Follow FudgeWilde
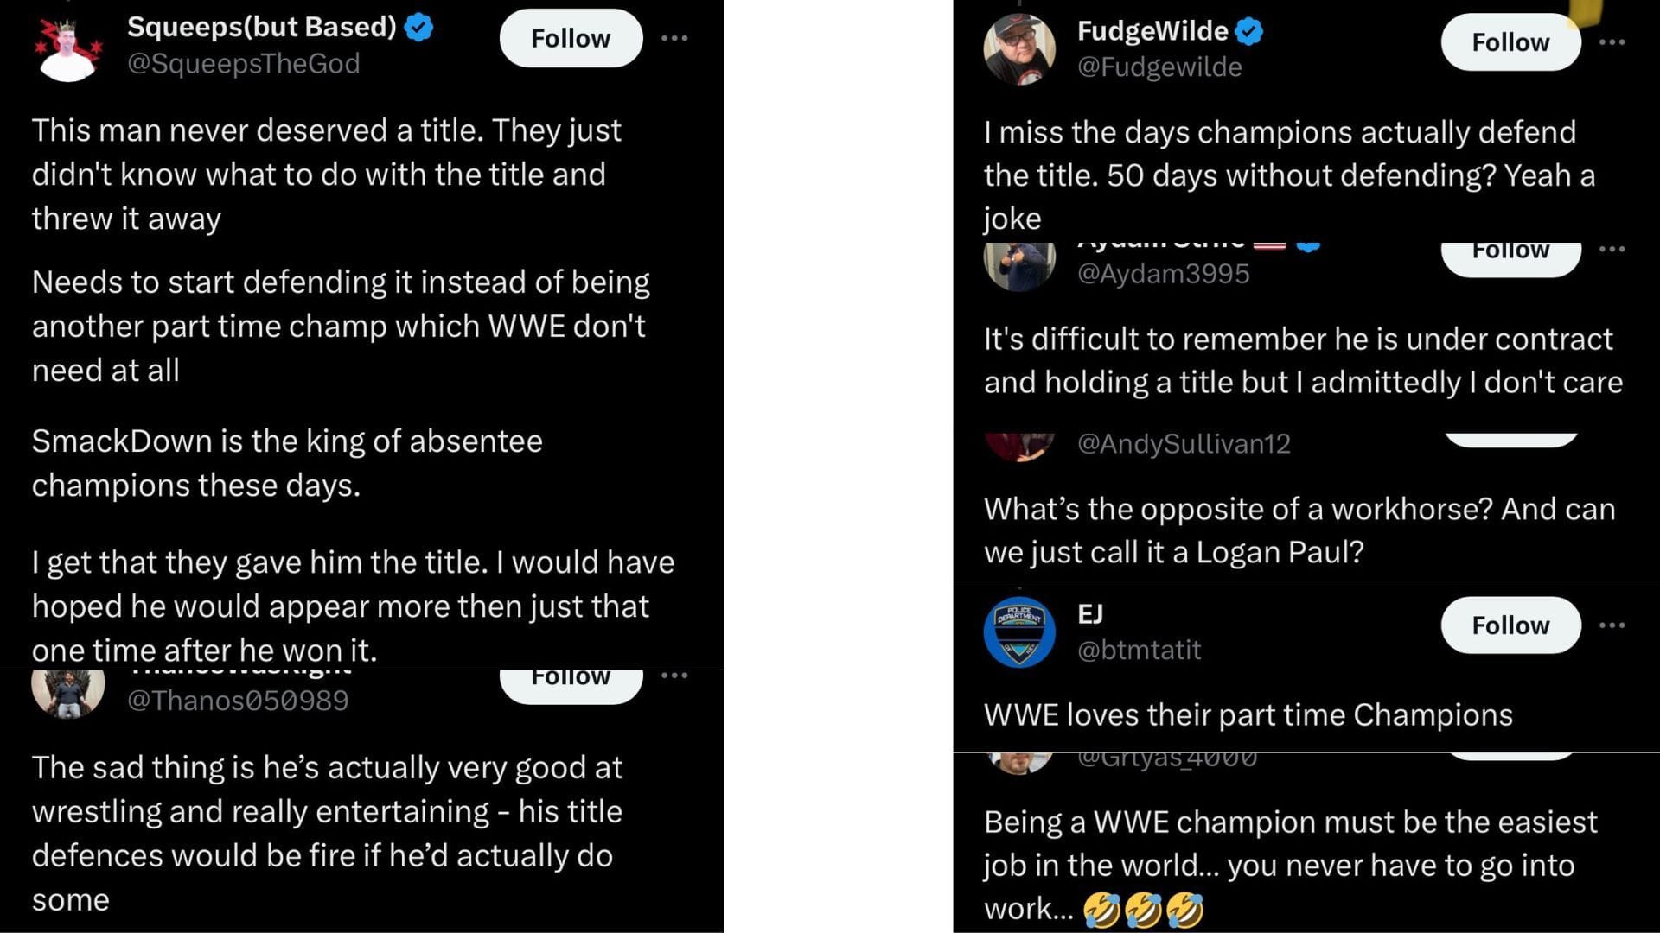The height and width of the screenshot is (933, 1660). point(1510,41)
